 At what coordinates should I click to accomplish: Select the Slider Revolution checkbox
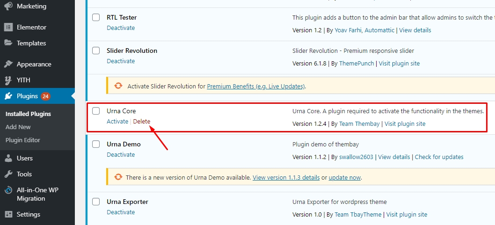point(96,51)
